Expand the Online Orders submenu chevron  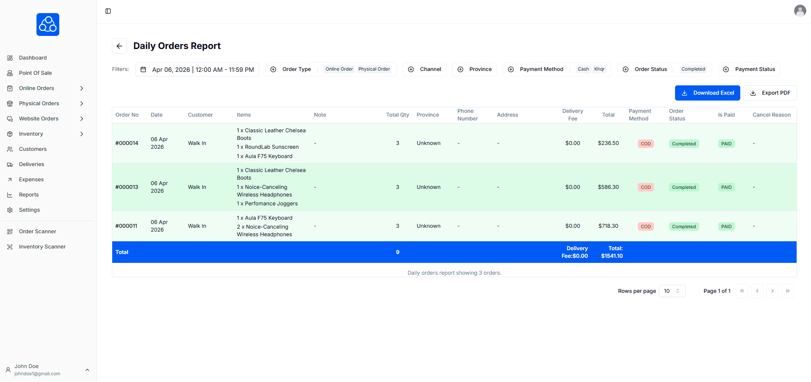point(82,88)
